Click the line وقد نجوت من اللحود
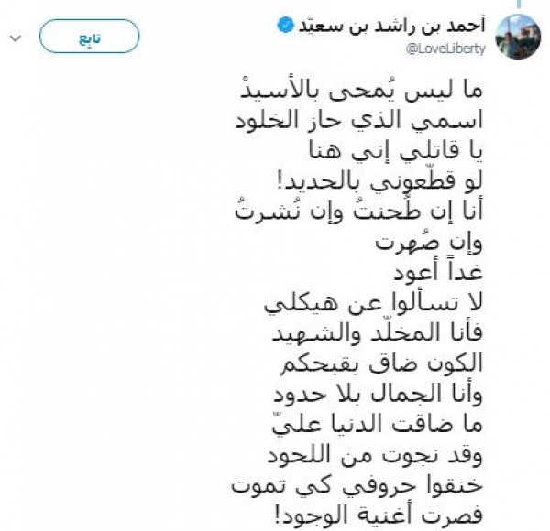The height and width of the screenshot is (531, 550). click(x=375, y=455)
